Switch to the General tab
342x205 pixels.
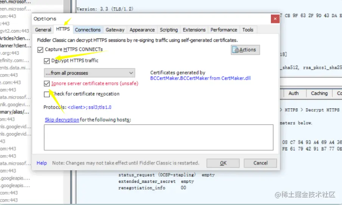(43, 30)
